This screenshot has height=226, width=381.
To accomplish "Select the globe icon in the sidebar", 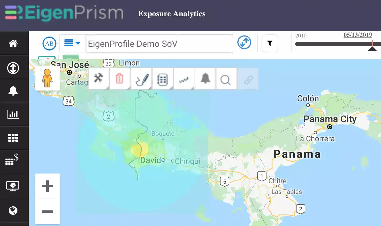I will coord(13,211).
